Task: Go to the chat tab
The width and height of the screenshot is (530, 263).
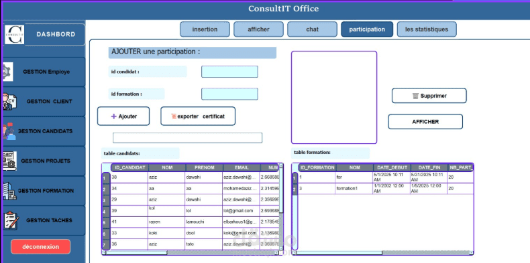Action: coord(313,29)
